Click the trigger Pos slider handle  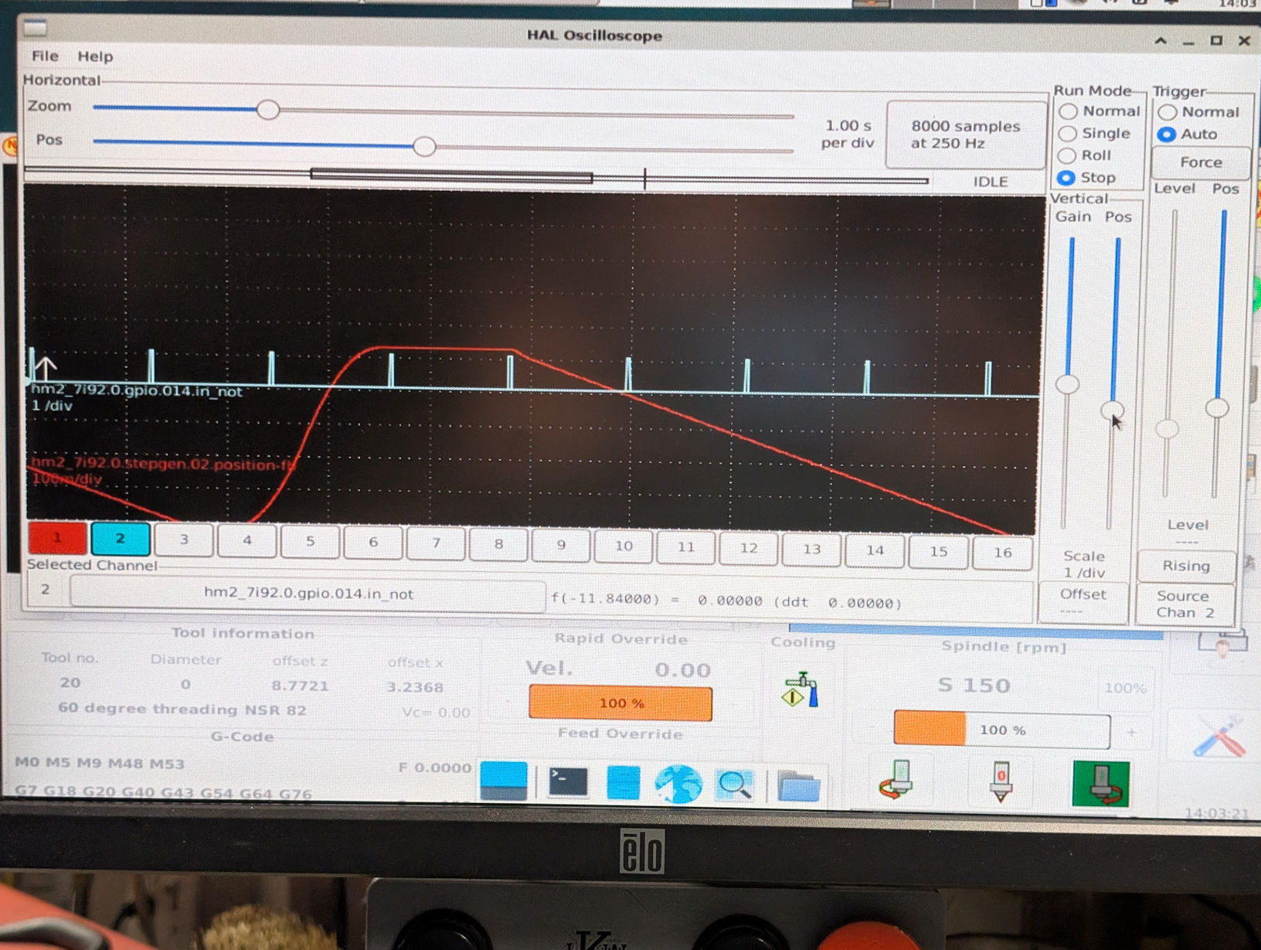tap(1217, 408)
